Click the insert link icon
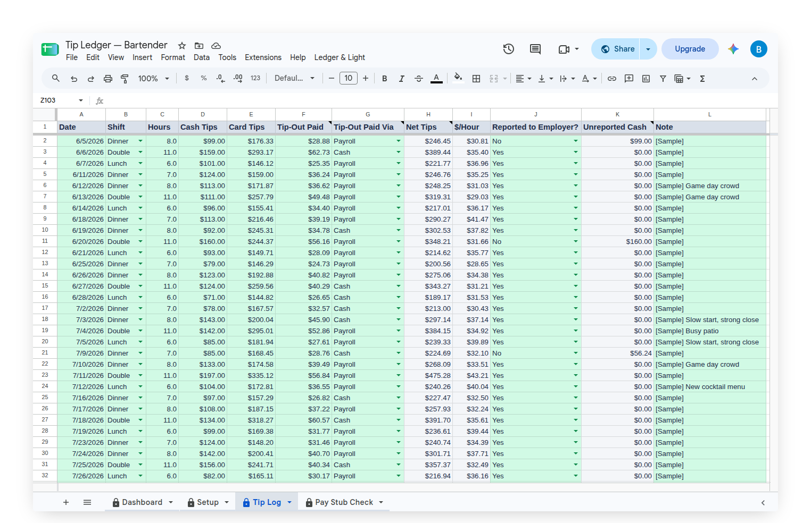Image resolution: width=811 pixels, height=523 pixels. pyautogui.click(x=612, y=79)
